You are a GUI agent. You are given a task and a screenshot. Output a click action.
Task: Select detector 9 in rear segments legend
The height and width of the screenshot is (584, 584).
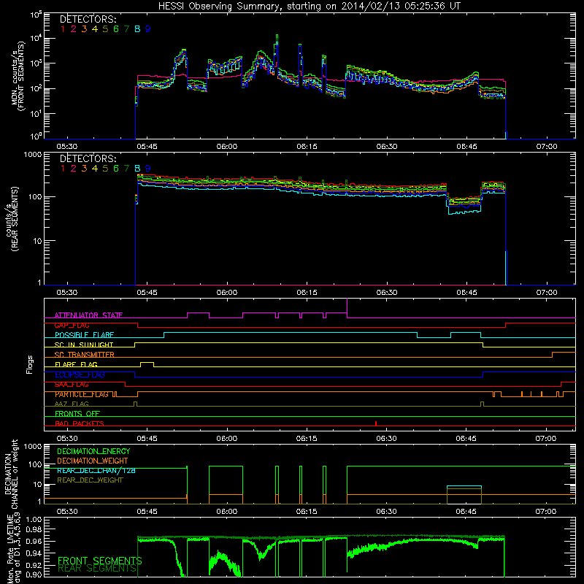click(148, 169)
